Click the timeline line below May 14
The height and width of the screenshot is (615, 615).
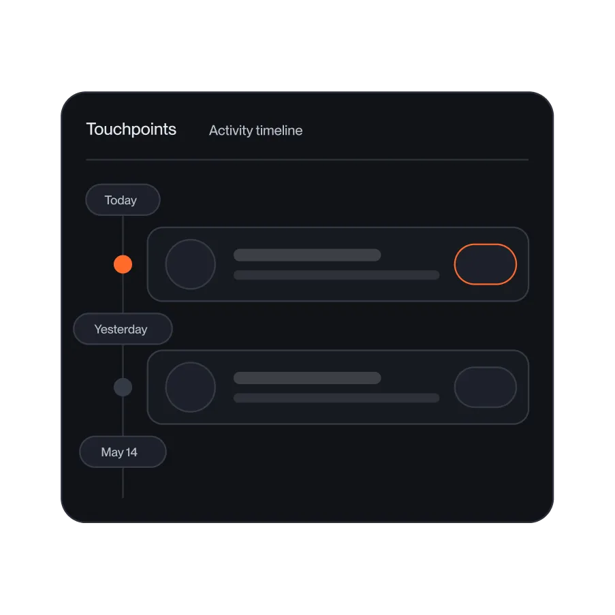pyautogui.click(x=123, y=483)
